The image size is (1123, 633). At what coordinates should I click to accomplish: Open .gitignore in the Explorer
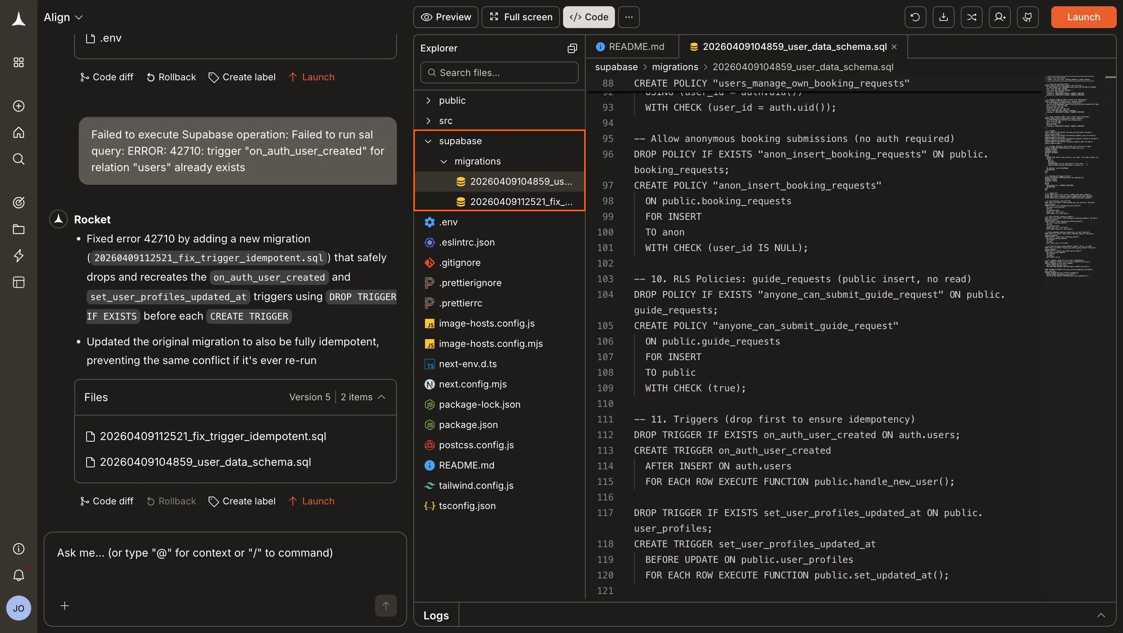click(x=499, y=263)
